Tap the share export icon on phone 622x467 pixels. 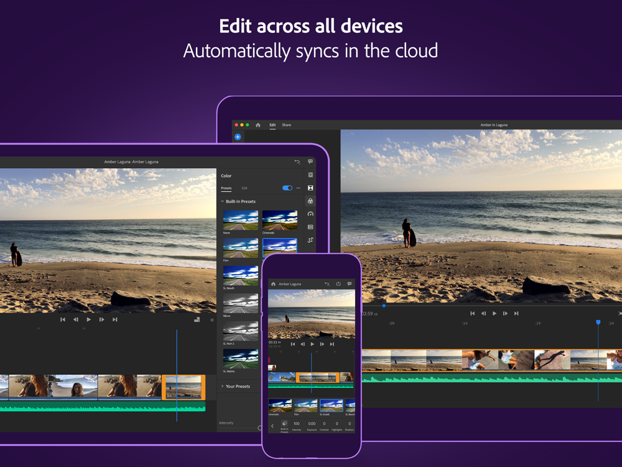click(x=338, y=283)
